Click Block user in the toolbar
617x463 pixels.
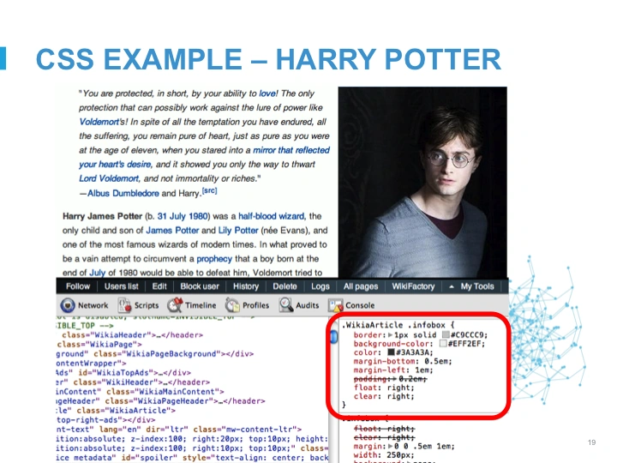click(200, 286)
